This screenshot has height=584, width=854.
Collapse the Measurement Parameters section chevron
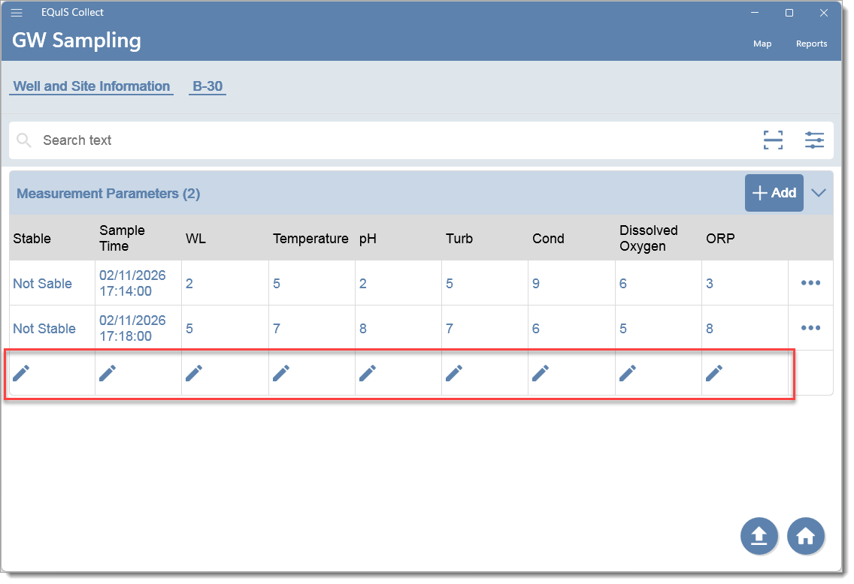point(818,193)
